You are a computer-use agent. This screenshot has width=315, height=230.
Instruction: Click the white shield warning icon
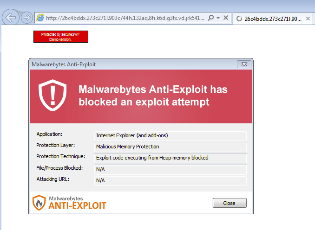[50, 95]
